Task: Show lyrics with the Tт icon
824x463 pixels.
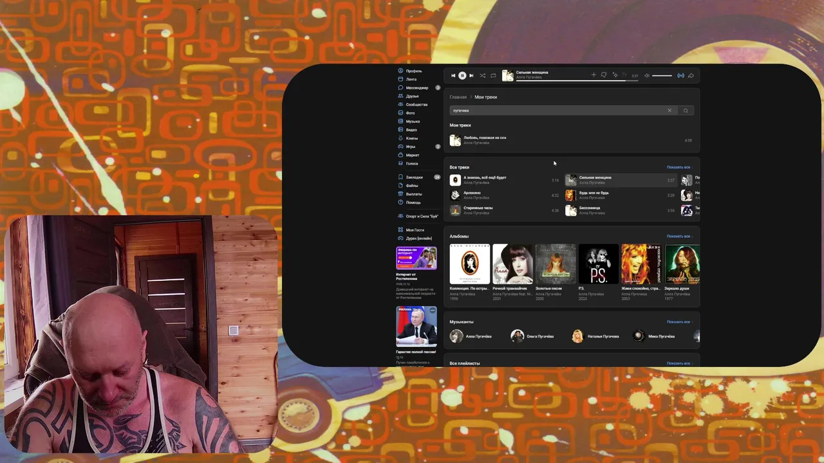Action: [x=624, y=75]
